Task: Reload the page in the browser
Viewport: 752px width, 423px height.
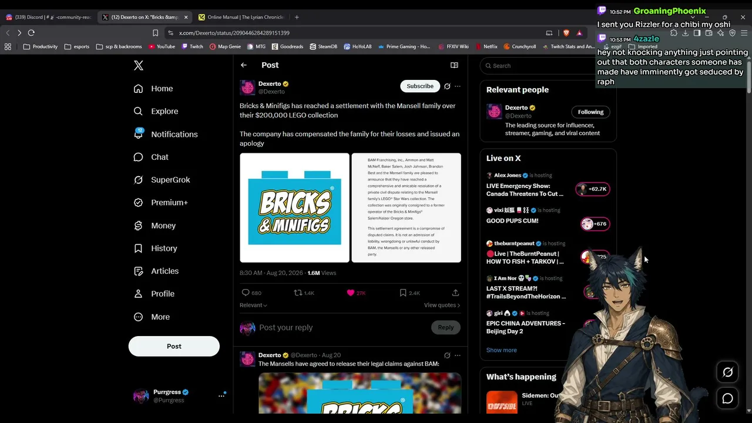Action: pos(31,33)
